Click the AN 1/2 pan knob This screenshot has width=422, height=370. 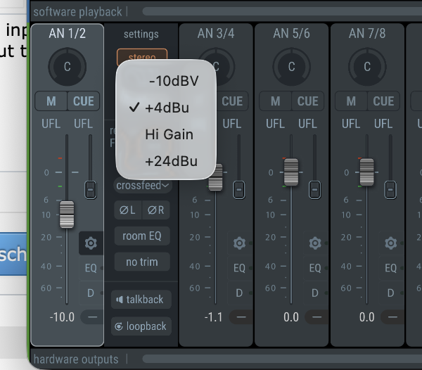68,66
